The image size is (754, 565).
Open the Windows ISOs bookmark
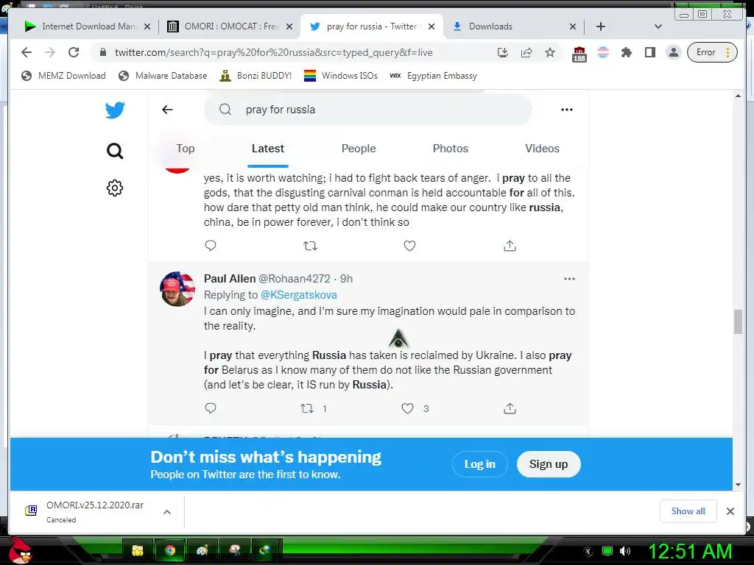341,76
